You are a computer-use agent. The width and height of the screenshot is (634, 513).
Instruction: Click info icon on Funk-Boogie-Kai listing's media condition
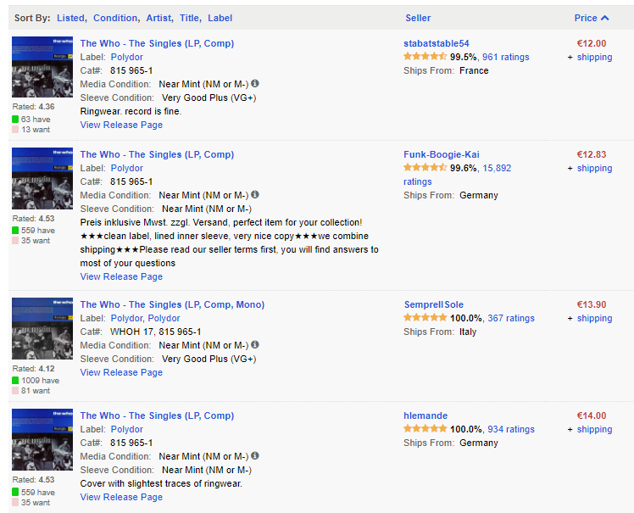pyautogui.click(x=255, y=195)
